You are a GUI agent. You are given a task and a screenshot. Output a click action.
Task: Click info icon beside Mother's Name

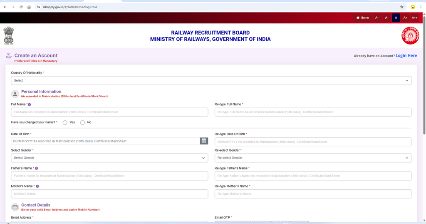pyautogui.click(x=37, y=186)
